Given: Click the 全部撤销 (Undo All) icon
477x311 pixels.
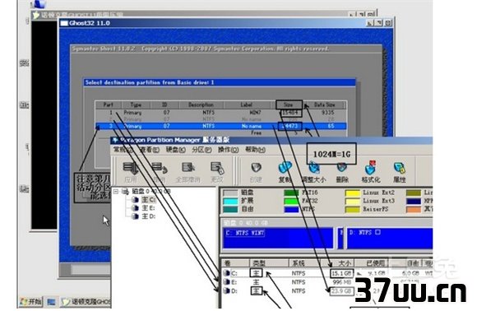Looking at the screenshot, I should click(188, 172).
